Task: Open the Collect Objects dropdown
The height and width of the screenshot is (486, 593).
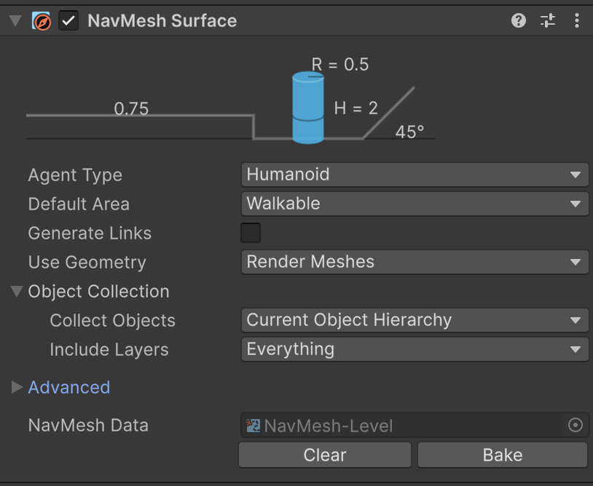Action: point(414,320)
